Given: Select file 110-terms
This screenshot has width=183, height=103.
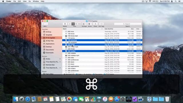Looking at the screenshot, I should tap(102, 38).
